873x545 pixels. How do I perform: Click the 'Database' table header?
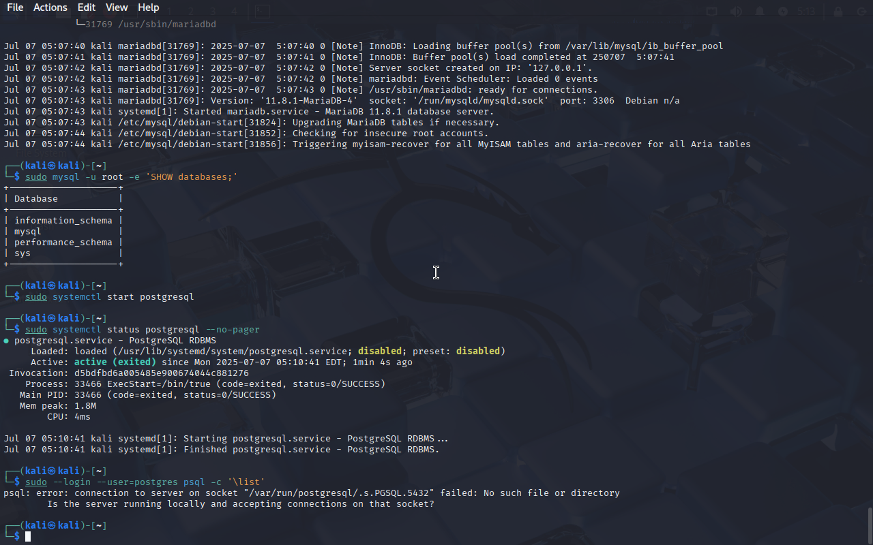(x=36, y=199)
